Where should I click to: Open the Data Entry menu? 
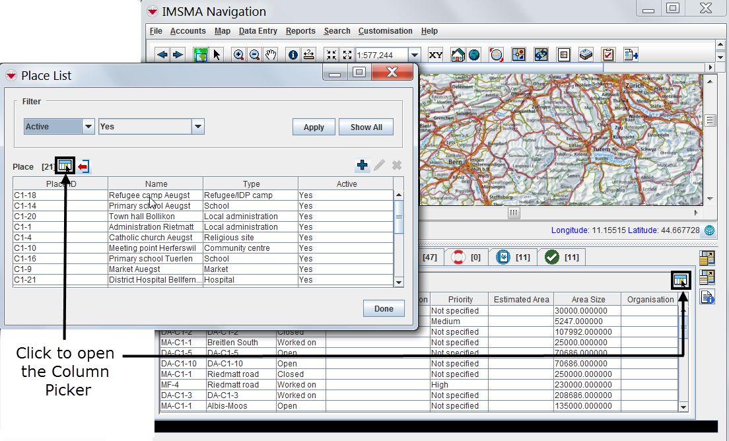(258, 31)
